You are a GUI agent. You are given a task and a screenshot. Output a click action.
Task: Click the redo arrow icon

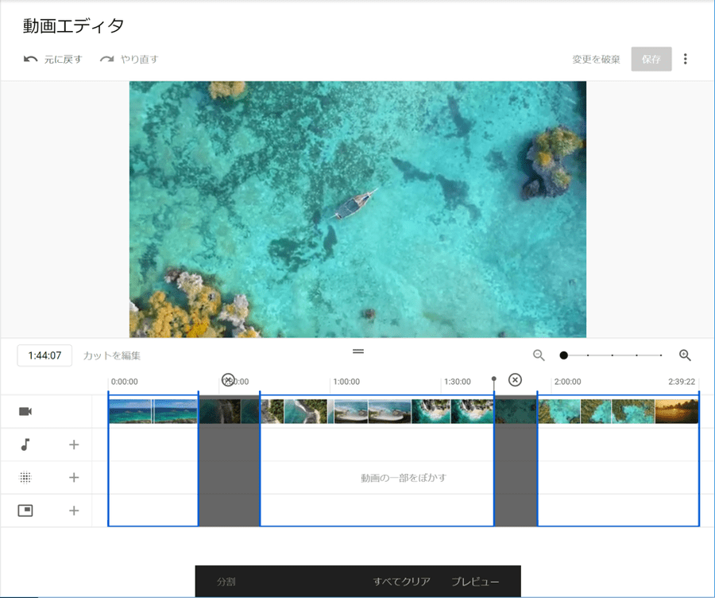[x=107, y=60]
